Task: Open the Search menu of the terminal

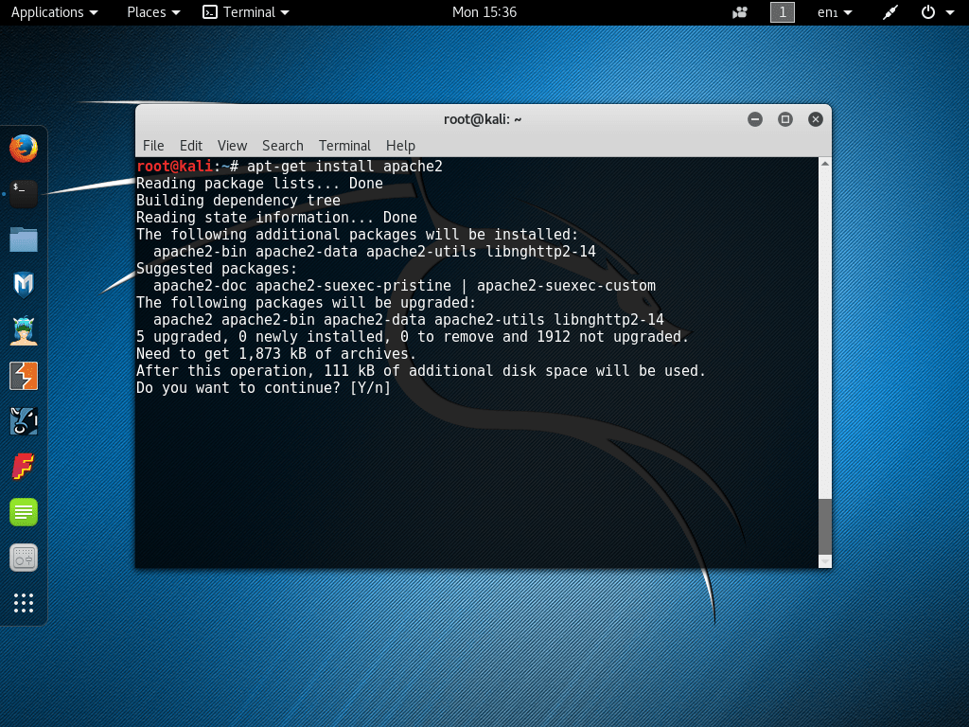Action: [282, 146]
